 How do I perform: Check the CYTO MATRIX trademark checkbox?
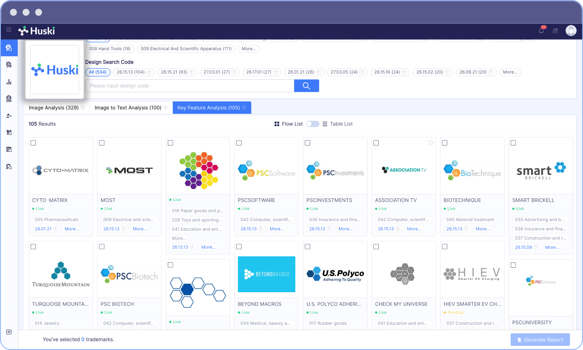(x=33, y=143)
